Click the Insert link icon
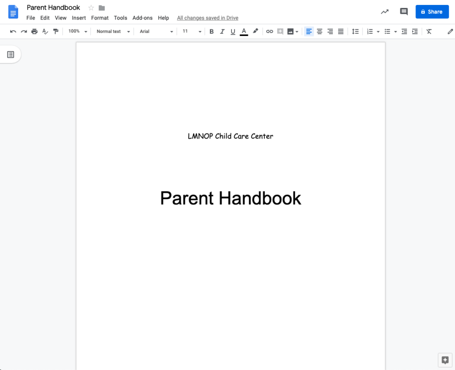Image resolution: width=455 pixels, height=370 pixels. (x=270, y=32)
